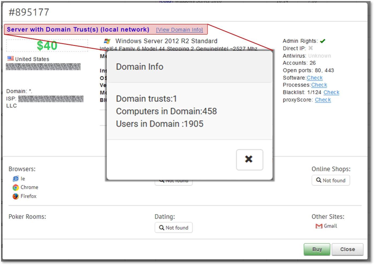
Task: Check the proxyScore link
Action: (x=323, y=100)
